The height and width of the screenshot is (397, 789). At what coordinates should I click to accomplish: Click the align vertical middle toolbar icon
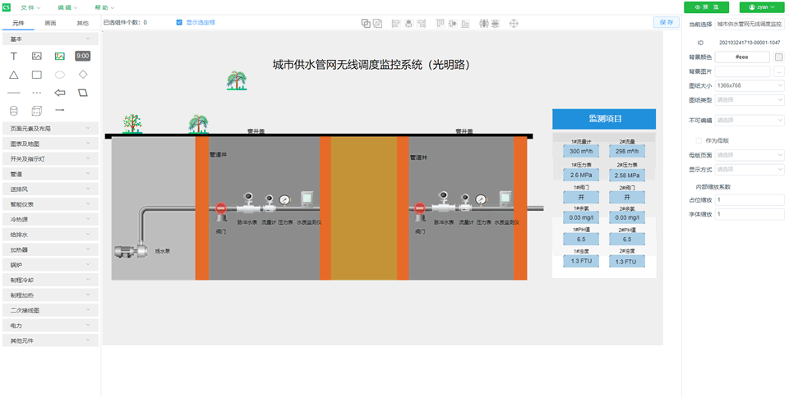tap(452, 23)
